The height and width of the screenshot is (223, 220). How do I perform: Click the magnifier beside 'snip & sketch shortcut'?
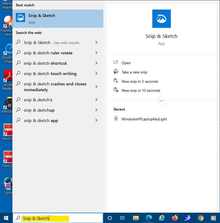(x=18, y=63)
